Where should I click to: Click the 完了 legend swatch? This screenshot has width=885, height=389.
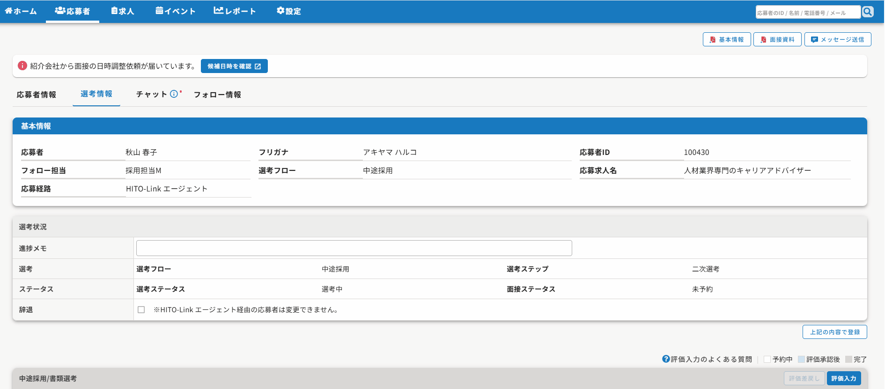(x=848, y=359)
